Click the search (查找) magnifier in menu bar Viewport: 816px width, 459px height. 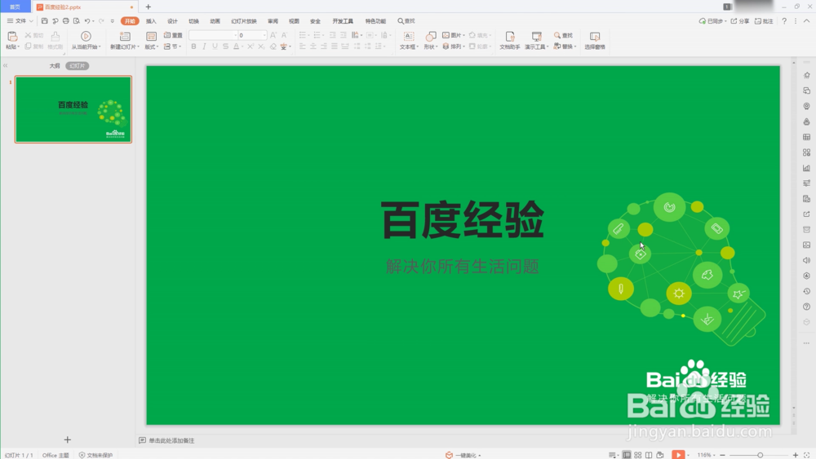pyautogui.click(x=401, y=21)
